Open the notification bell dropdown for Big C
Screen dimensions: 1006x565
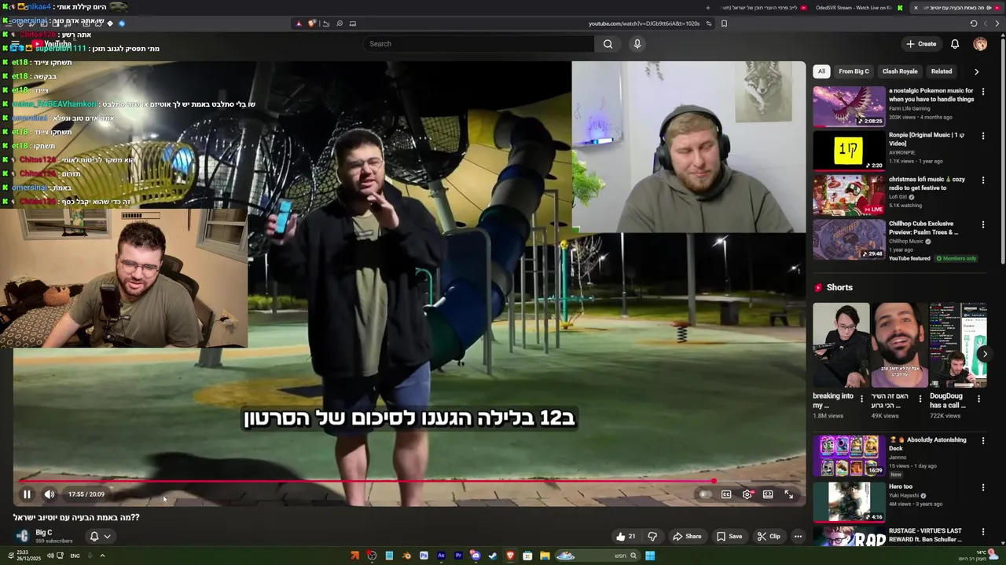(x=100, y=537)
